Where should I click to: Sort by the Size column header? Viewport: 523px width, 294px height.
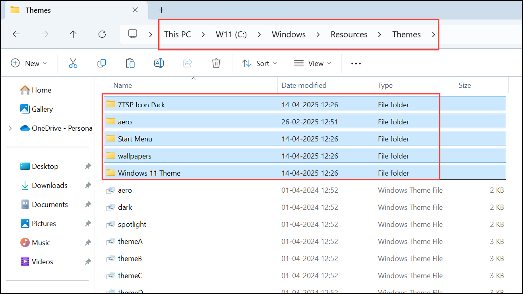coord(465,85)
